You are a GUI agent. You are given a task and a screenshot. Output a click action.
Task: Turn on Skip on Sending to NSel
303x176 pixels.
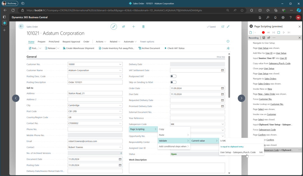(173, 82)
